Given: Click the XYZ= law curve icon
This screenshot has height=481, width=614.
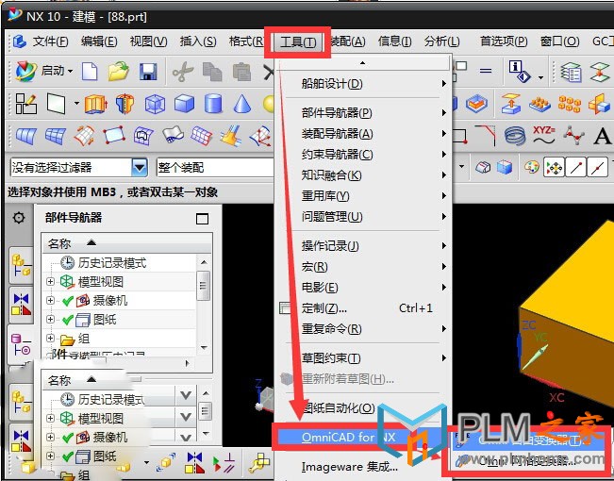Looking at the screenshot, I should coord(543,135).
